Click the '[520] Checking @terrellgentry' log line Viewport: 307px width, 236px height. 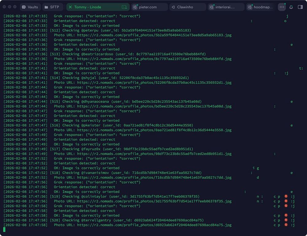[103, 220]
